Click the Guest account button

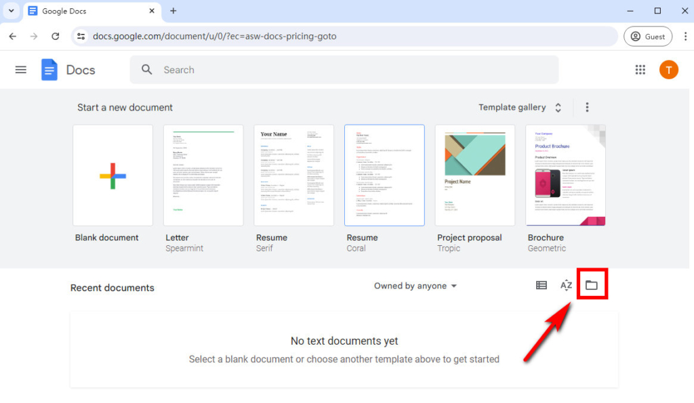click(648, 36)
